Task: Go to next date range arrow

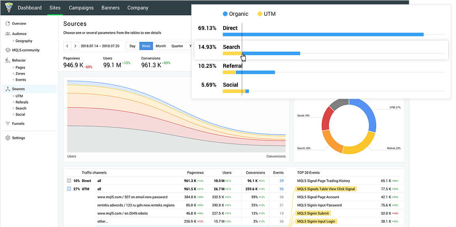Action: point(75,46)
